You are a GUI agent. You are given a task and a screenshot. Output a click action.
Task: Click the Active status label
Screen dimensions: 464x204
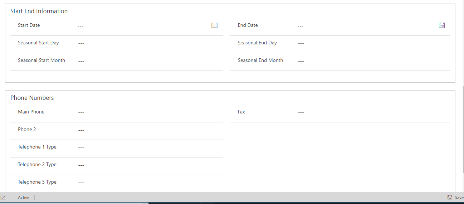click(x=24, y=197)
